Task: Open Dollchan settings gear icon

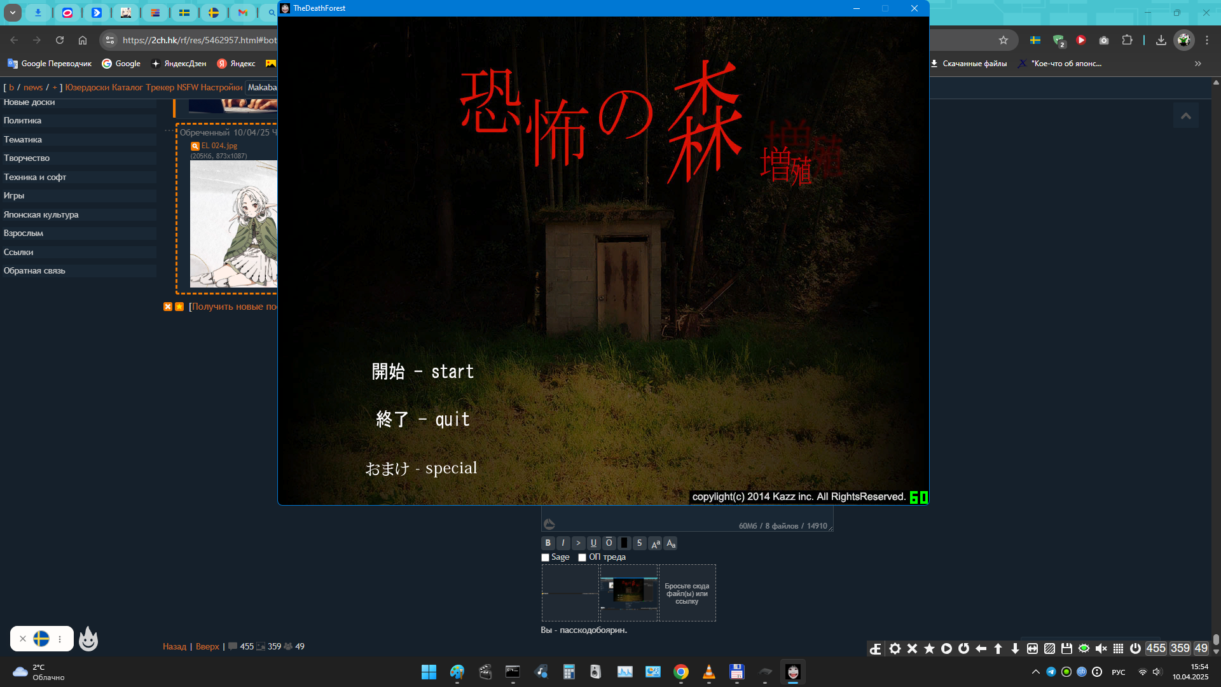Action: pos(895,648)
